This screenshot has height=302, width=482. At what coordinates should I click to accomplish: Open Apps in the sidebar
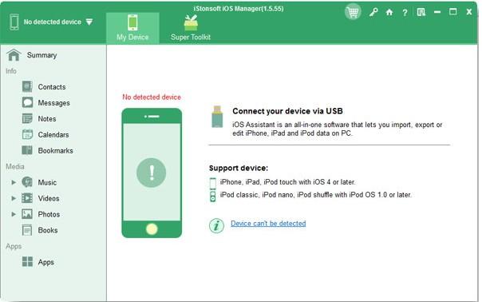(x=45, y=262)
